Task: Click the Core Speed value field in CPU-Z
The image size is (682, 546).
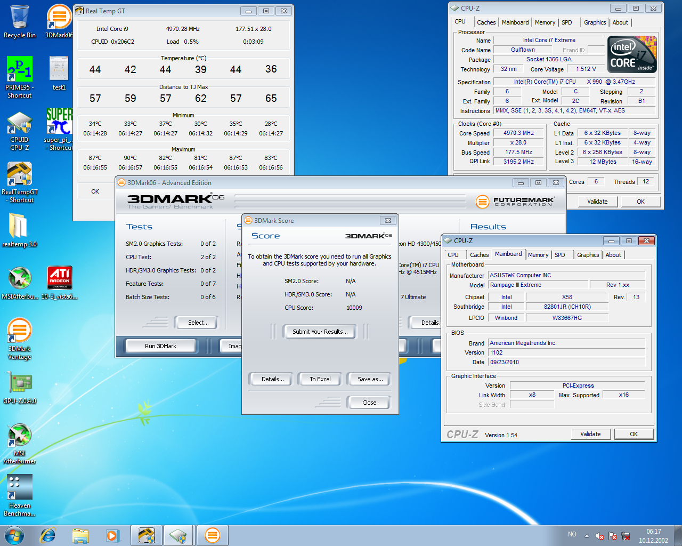Action: (x=518, y=133)
